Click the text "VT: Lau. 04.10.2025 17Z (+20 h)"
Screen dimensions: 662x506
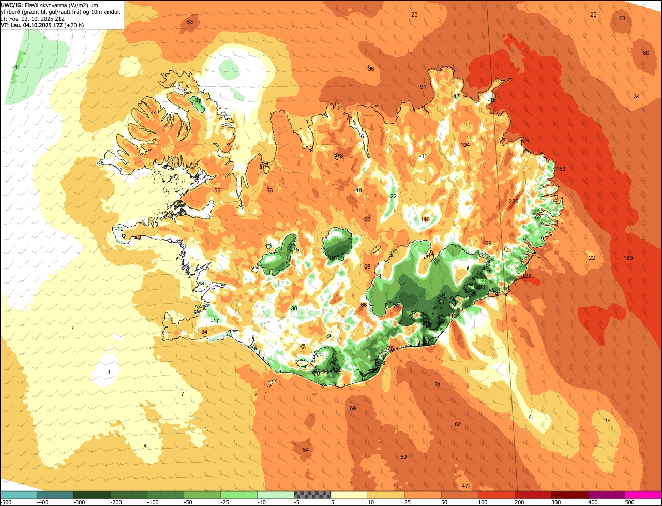click(x=41, y=25)
